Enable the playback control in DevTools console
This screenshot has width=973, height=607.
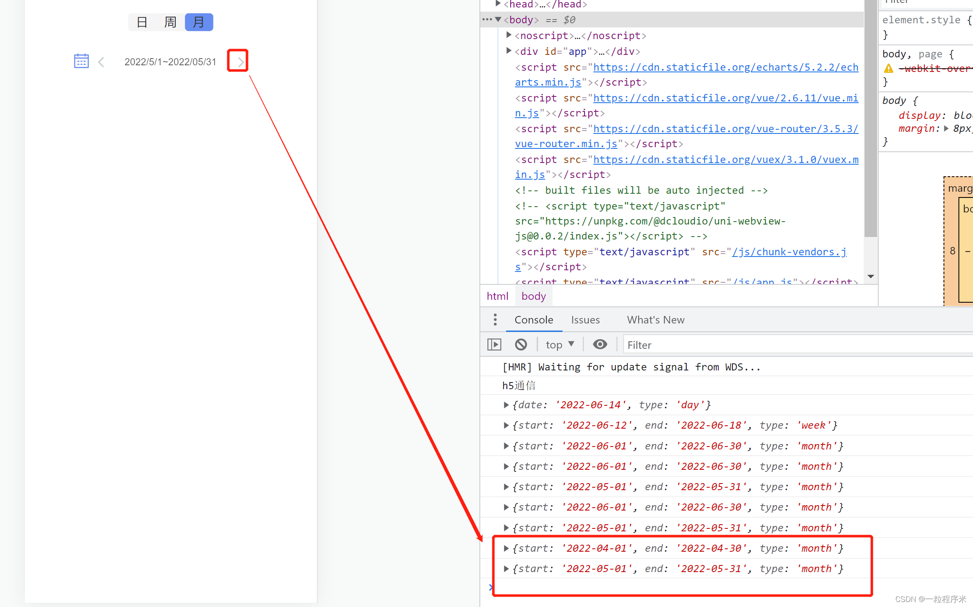point(494,344)
